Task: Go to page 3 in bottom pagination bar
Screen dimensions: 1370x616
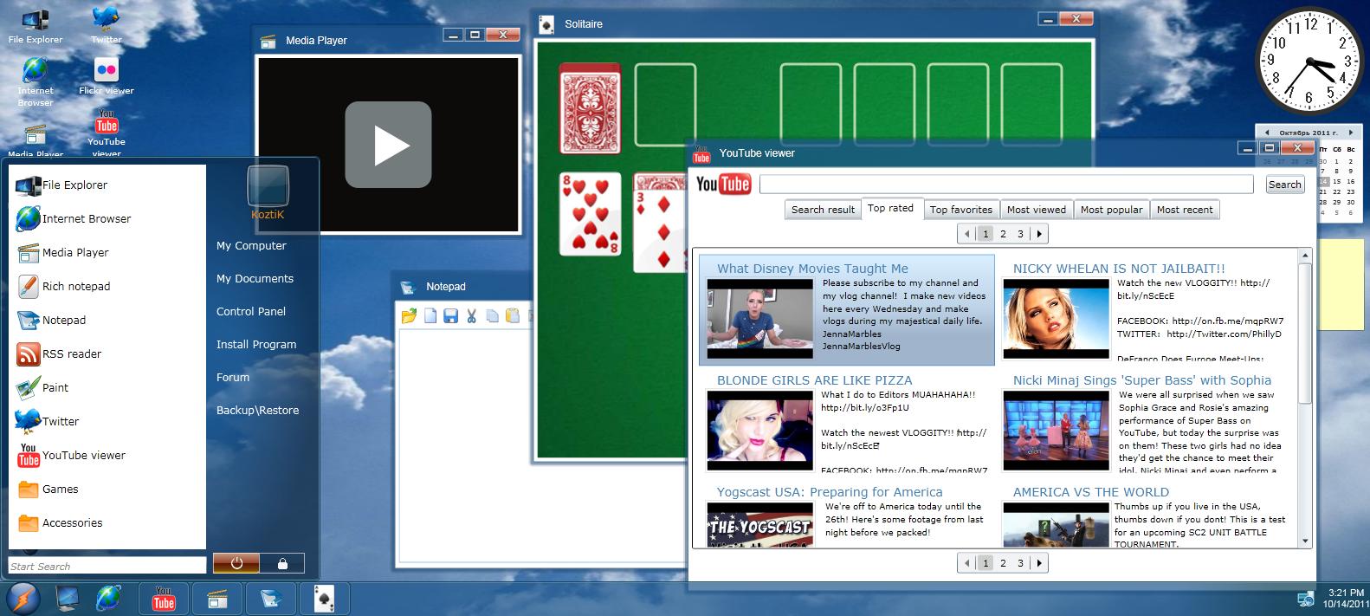Action: (1020, 563)
